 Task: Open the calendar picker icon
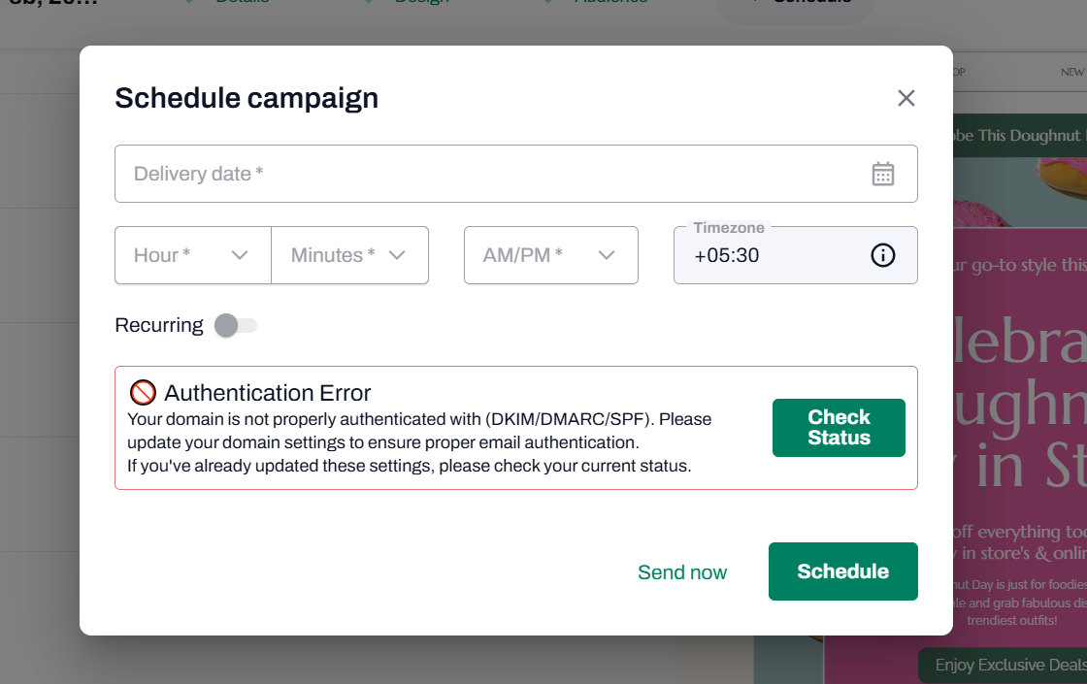(882, 174)
